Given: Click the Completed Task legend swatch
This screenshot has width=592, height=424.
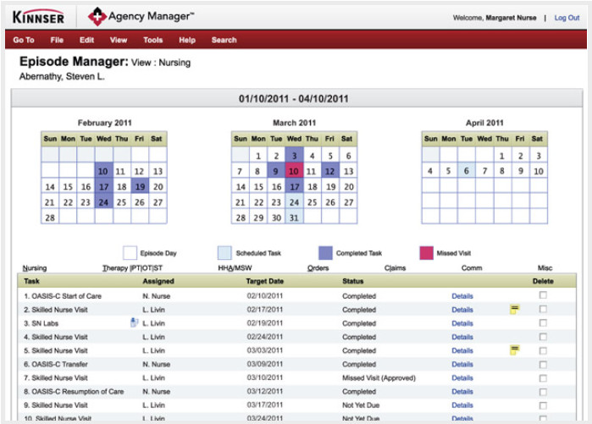Looking at the screenshot, I should (x=325, y=253).
